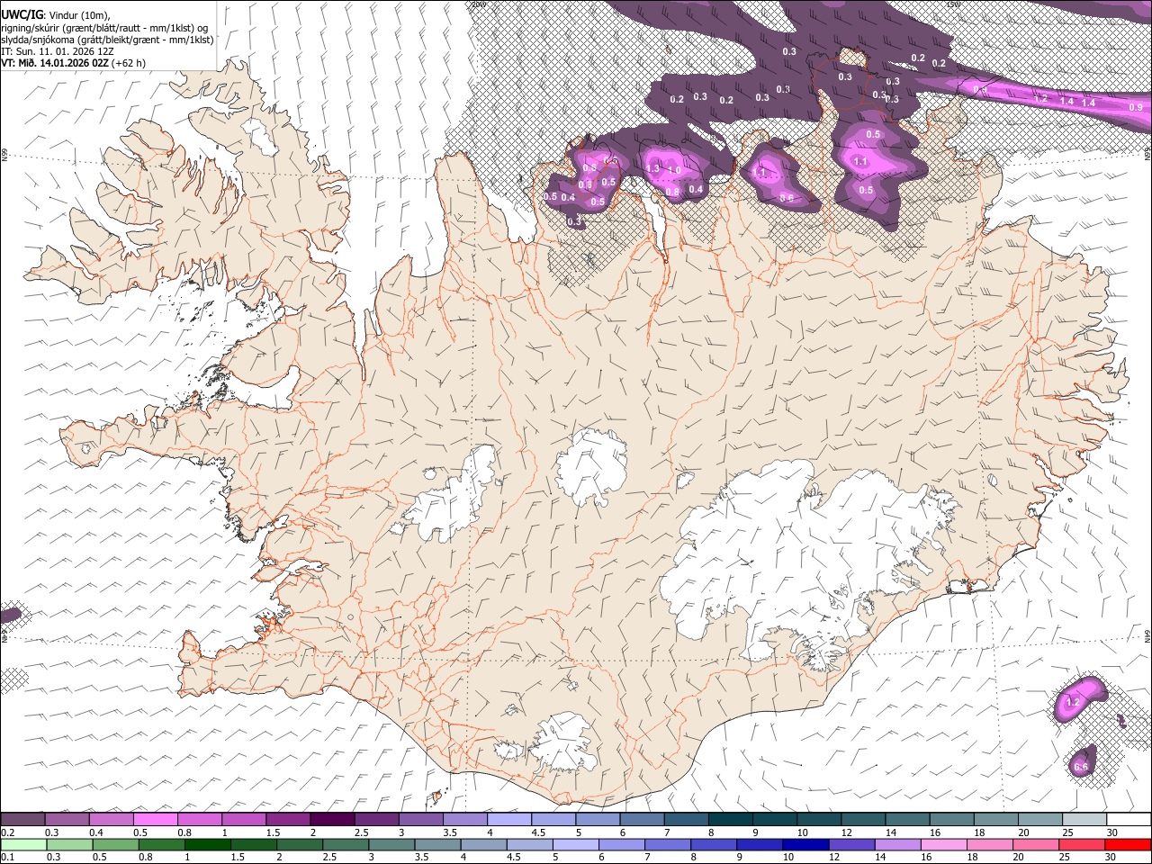Click the '0.8' snowfall value on north coast
This screenshot has width=1152, height=864.
tap(672, 191)
